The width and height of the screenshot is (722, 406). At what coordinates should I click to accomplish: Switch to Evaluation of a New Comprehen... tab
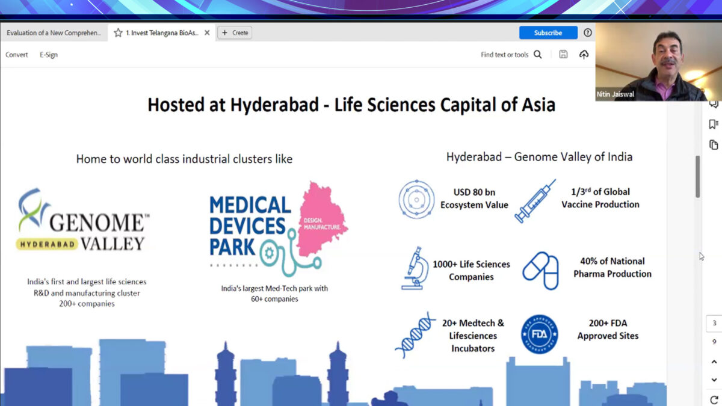point(54,32)
